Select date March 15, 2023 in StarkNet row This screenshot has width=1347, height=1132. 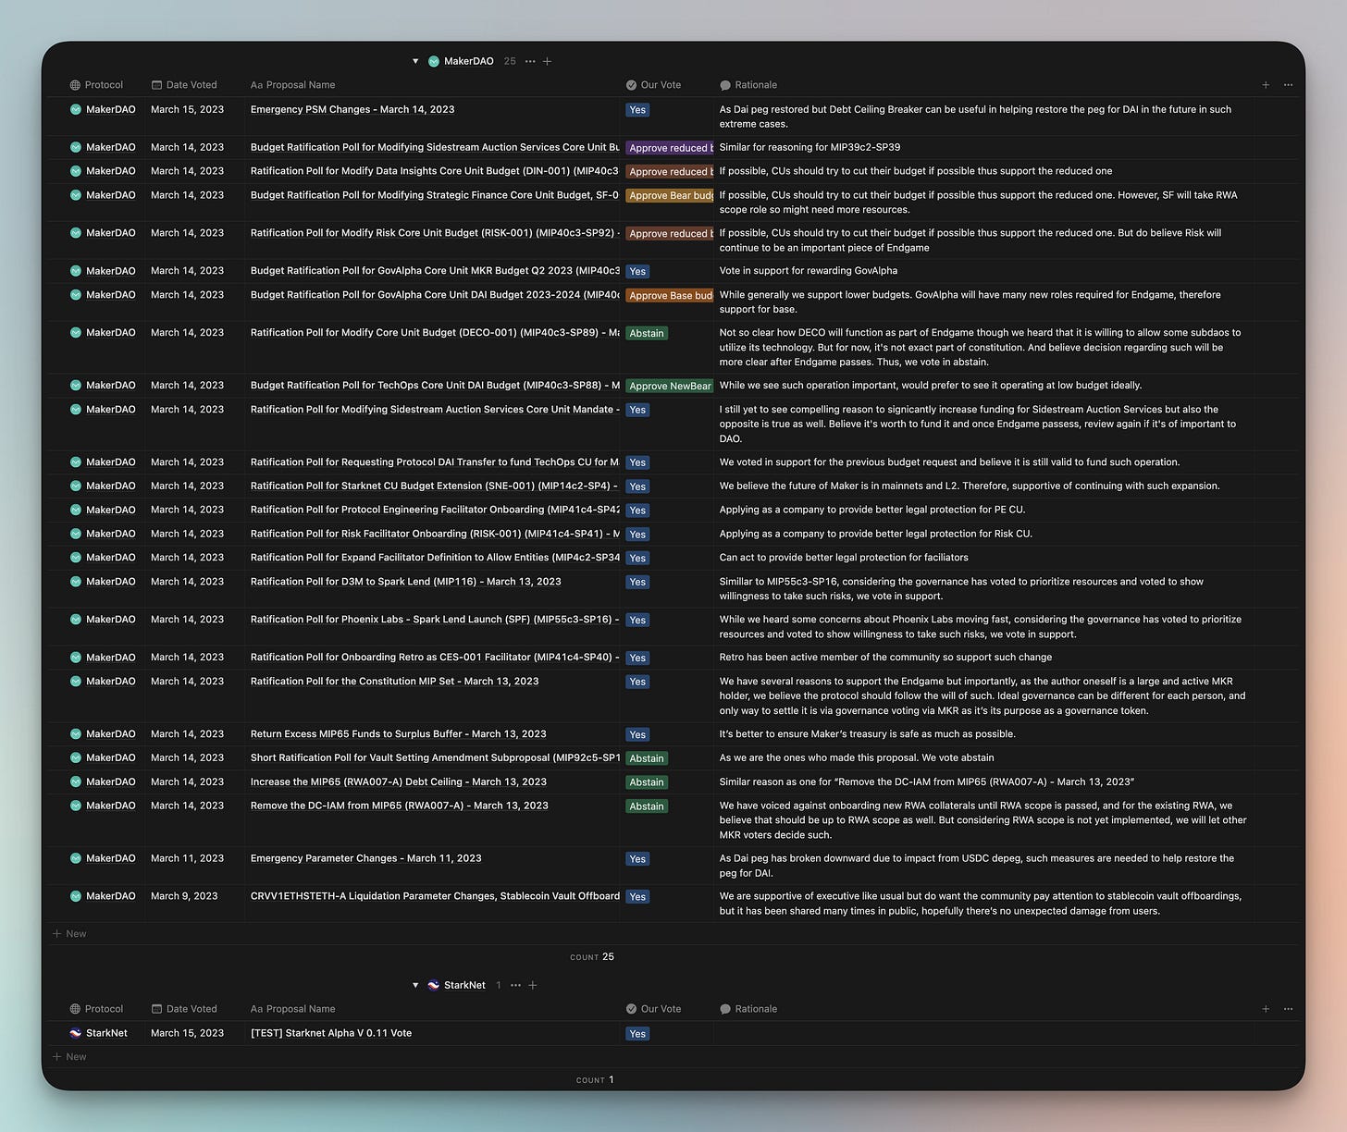[187, 1033]
